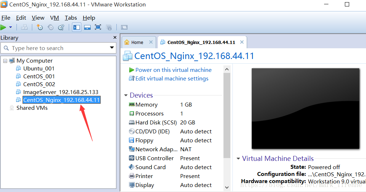Click Power on this virtual machine link
Screen dimensions: 366x192
(173, 70)
